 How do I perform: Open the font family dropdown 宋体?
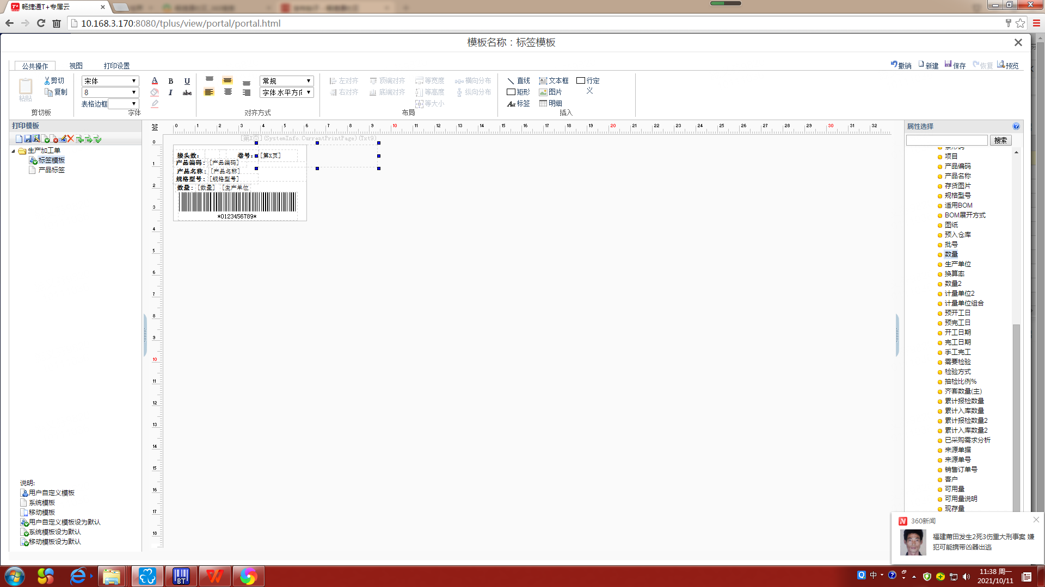point(110,81)
